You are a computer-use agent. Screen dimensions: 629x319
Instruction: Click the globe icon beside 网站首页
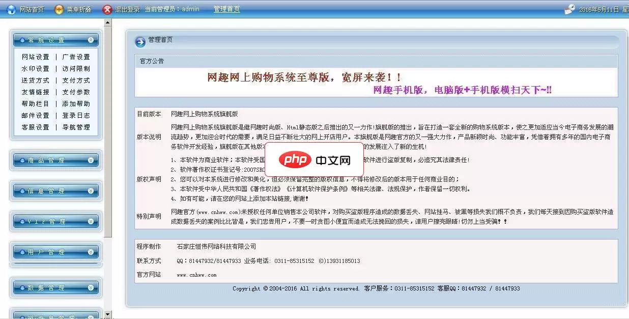[x=11, y=9]
